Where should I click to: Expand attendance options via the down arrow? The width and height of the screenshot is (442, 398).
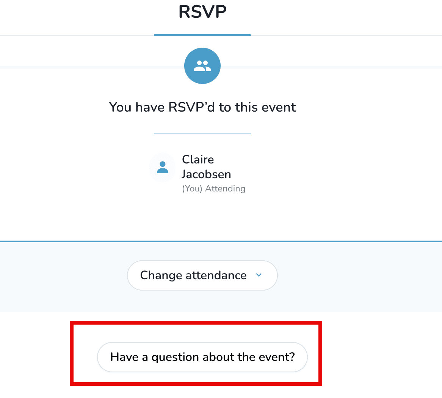(x=259, y=275)
